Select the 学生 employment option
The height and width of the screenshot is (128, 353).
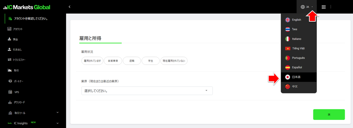pyautogui.click(x=151, y=61)
